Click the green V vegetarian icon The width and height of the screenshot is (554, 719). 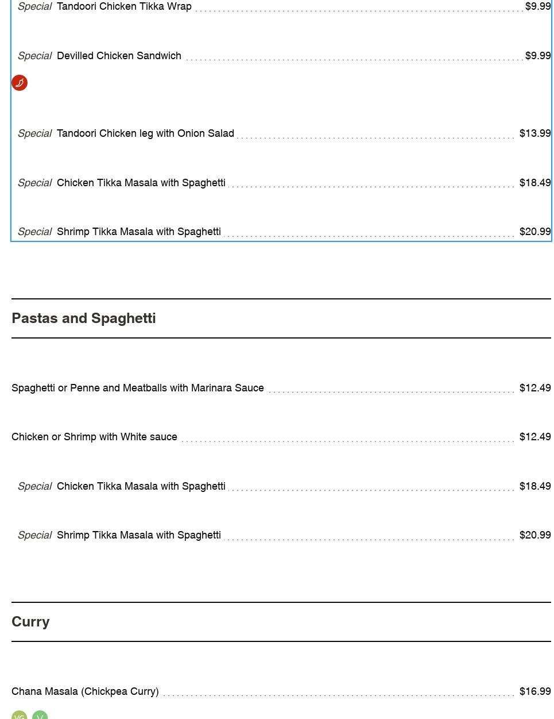tap(40, 716)
